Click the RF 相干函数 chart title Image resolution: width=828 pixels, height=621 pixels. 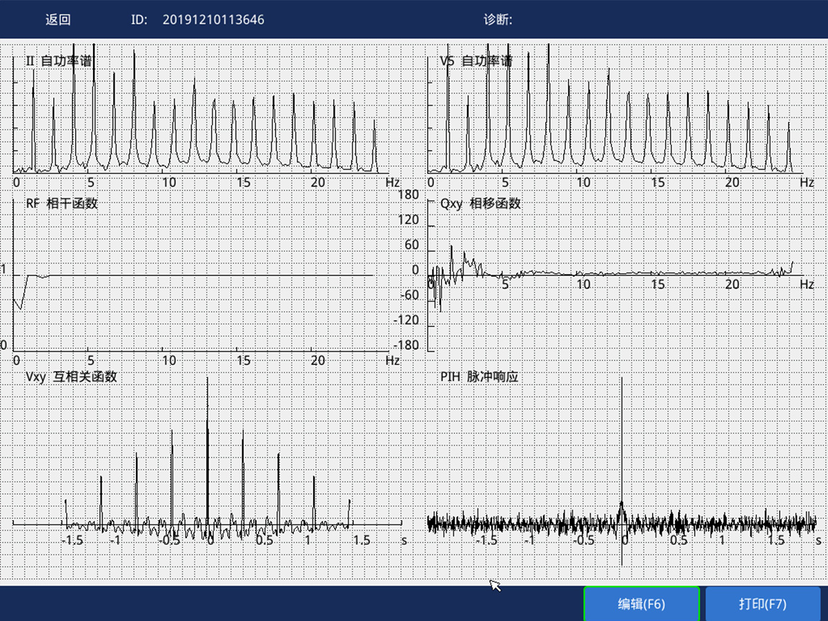pos(61,204)
